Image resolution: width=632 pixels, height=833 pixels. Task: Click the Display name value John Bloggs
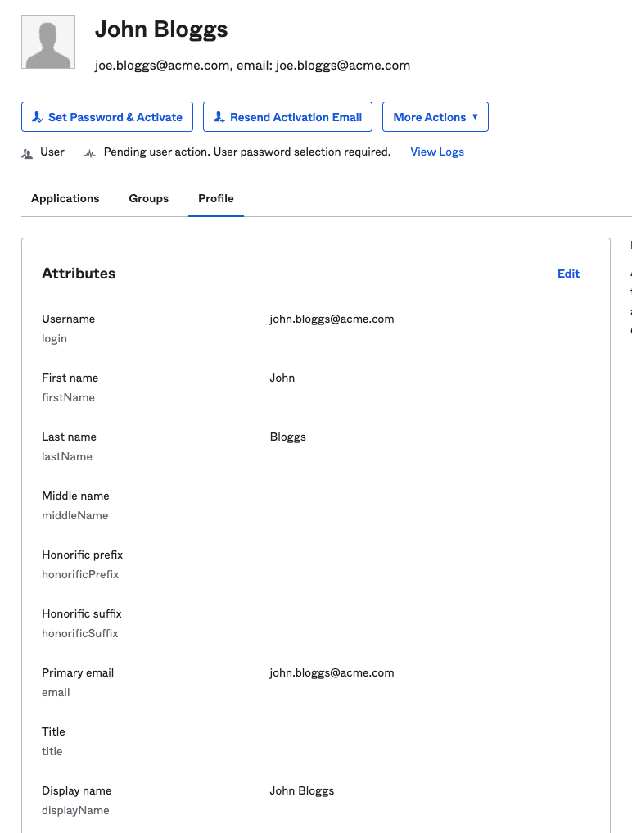pyautogui.click(x=301, y=790)
